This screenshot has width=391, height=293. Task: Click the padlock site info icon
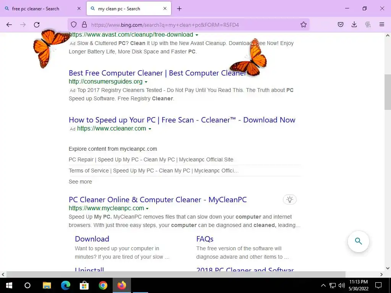[x=84, y=25]
